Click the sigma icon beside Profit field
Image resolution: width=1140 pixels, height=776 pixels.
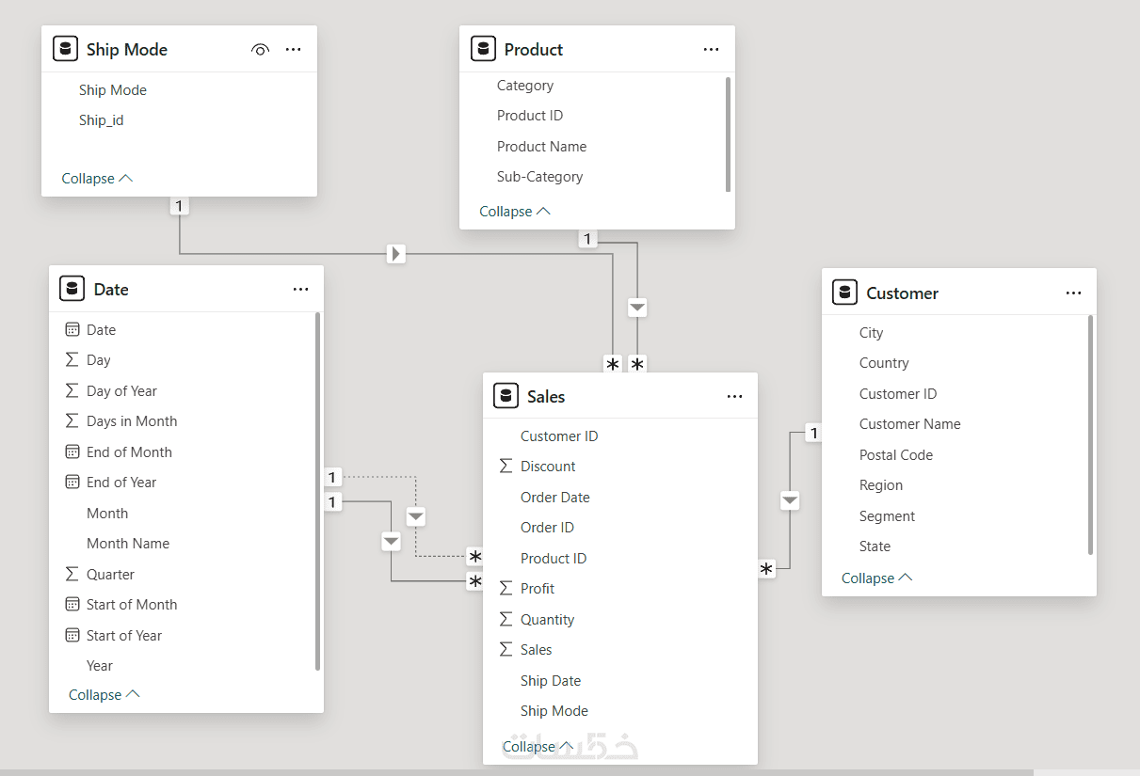tap(506, 588)
